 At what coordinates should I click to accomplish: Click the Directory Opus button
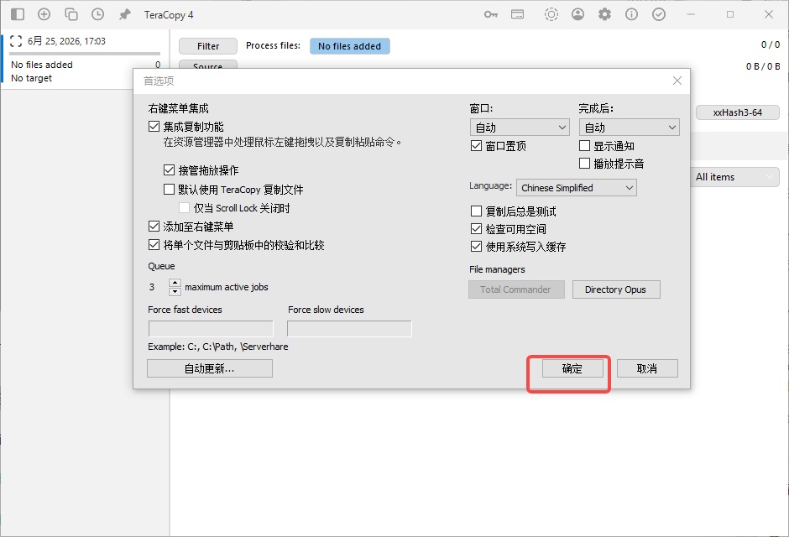(x=616, y=289)
